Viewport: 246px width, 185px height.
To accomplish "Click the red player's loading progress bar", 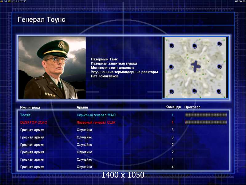I will click(206, 122).
